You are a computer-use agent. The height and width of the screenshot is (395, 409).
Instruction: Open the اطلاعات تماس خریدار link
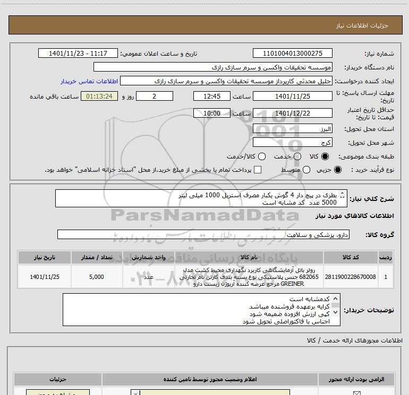[x=89, y=81]
